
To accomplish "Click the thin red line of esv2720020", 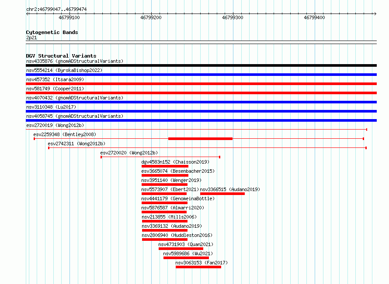I will pyautogui.click(x=160, y=157).
